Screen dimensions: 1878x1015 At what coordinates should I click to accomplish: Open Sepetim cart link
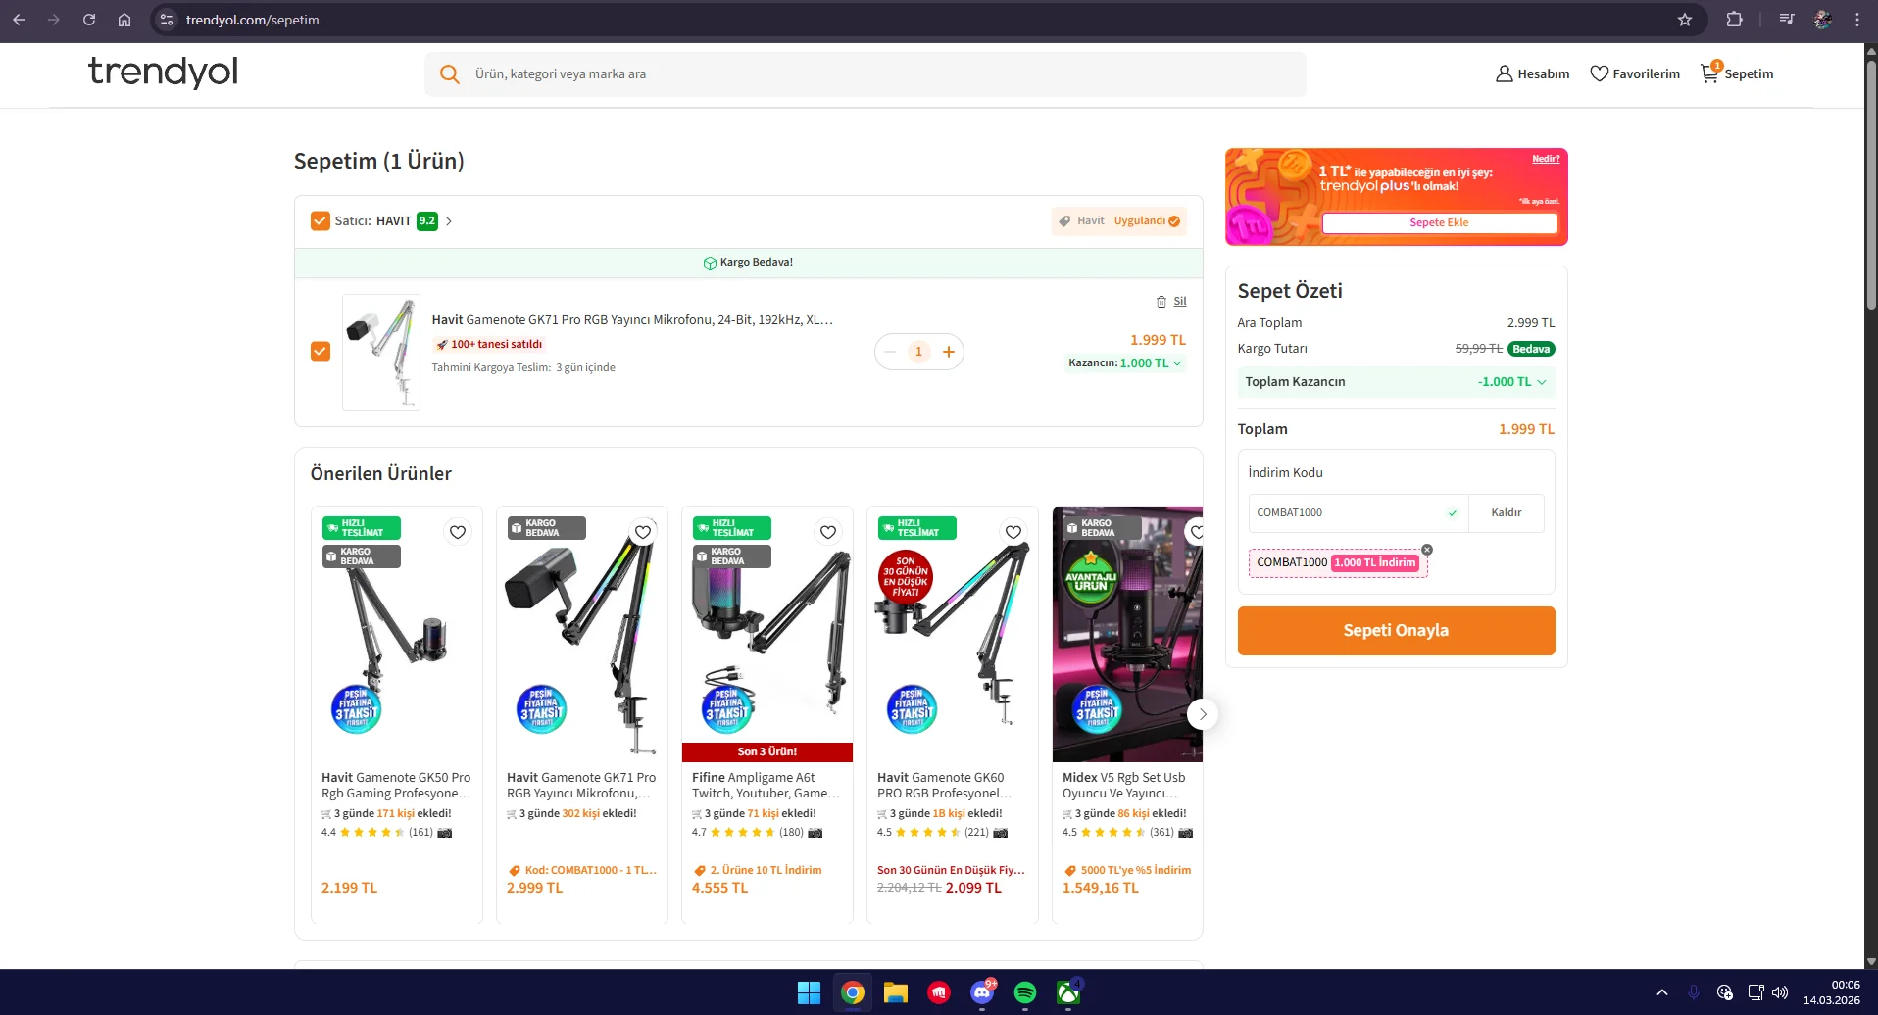click(x=1737, y=72)
